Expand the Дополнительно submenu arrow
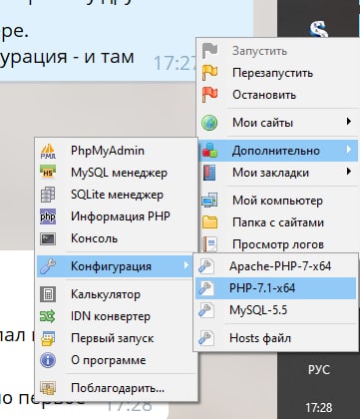 tap(349, 150)
